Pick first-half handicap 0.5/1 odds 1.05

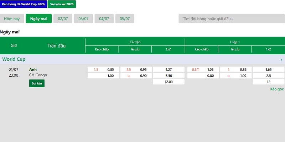[203, 70]
